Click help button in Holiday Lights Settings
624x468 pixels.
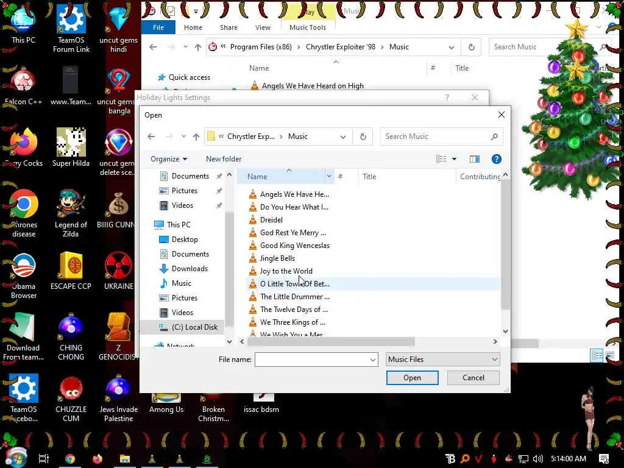pos(447,97)
